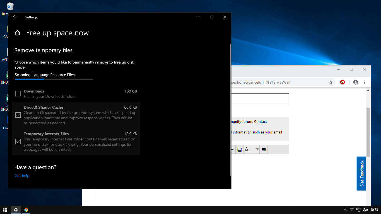Click the 12,9 KB size value
This screenshot has height=214, width=381.
click(x=131, y=134)
